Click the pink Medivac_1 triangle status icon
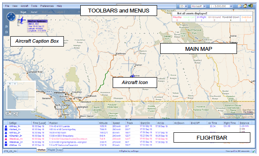 click(6, 139)
